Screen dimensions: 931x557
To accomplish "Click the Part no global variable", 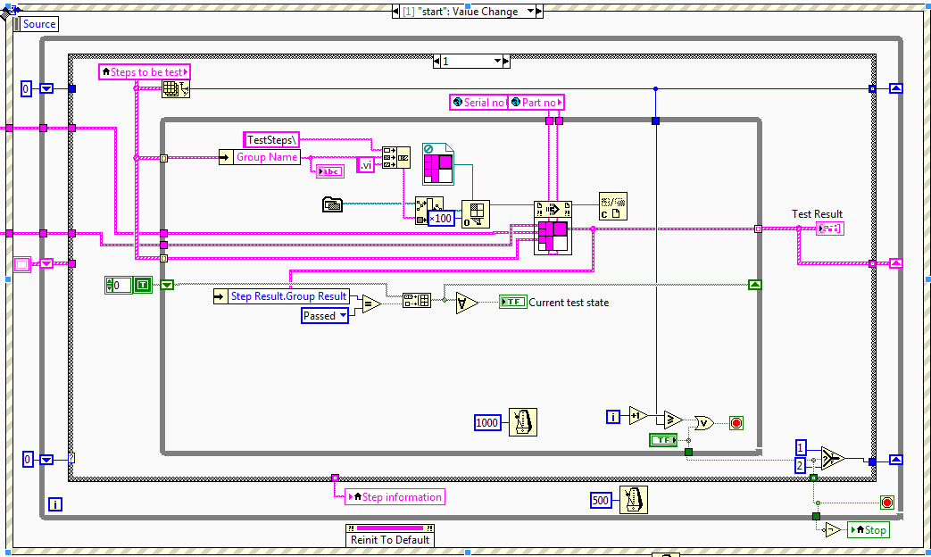I will click(536, 102).
